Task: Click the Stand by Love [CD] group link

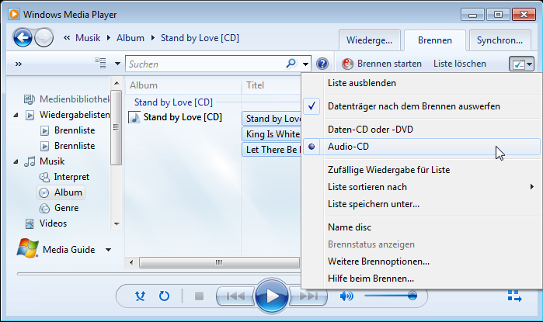Action: [x=173, y=102]
